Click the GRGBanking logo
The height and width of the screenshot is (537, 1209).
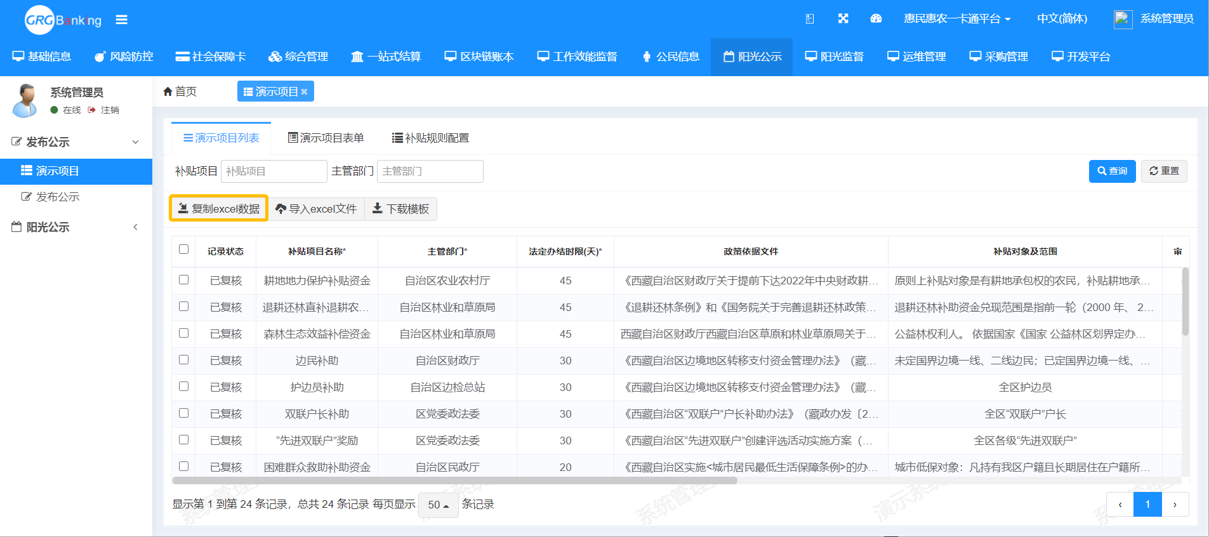(63, 20)
